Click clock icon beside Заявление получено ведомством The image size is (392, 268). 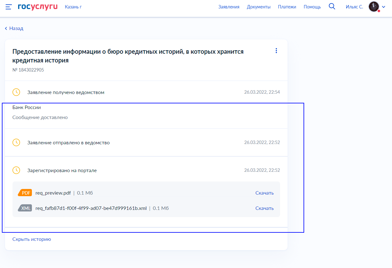click(x=16, y=92)
